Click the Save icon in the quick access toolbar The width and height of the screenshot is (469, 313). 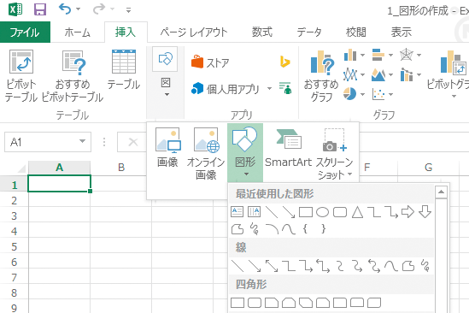[x=40, y=9]
